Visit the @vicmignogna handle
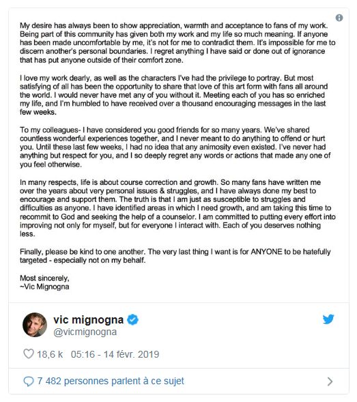 [x=85, y=332]
